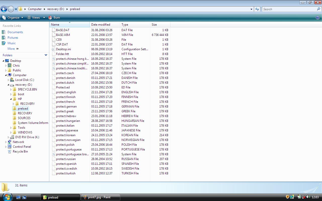Expand the boot folder node

pyautogui.click(x=11, y=94)
